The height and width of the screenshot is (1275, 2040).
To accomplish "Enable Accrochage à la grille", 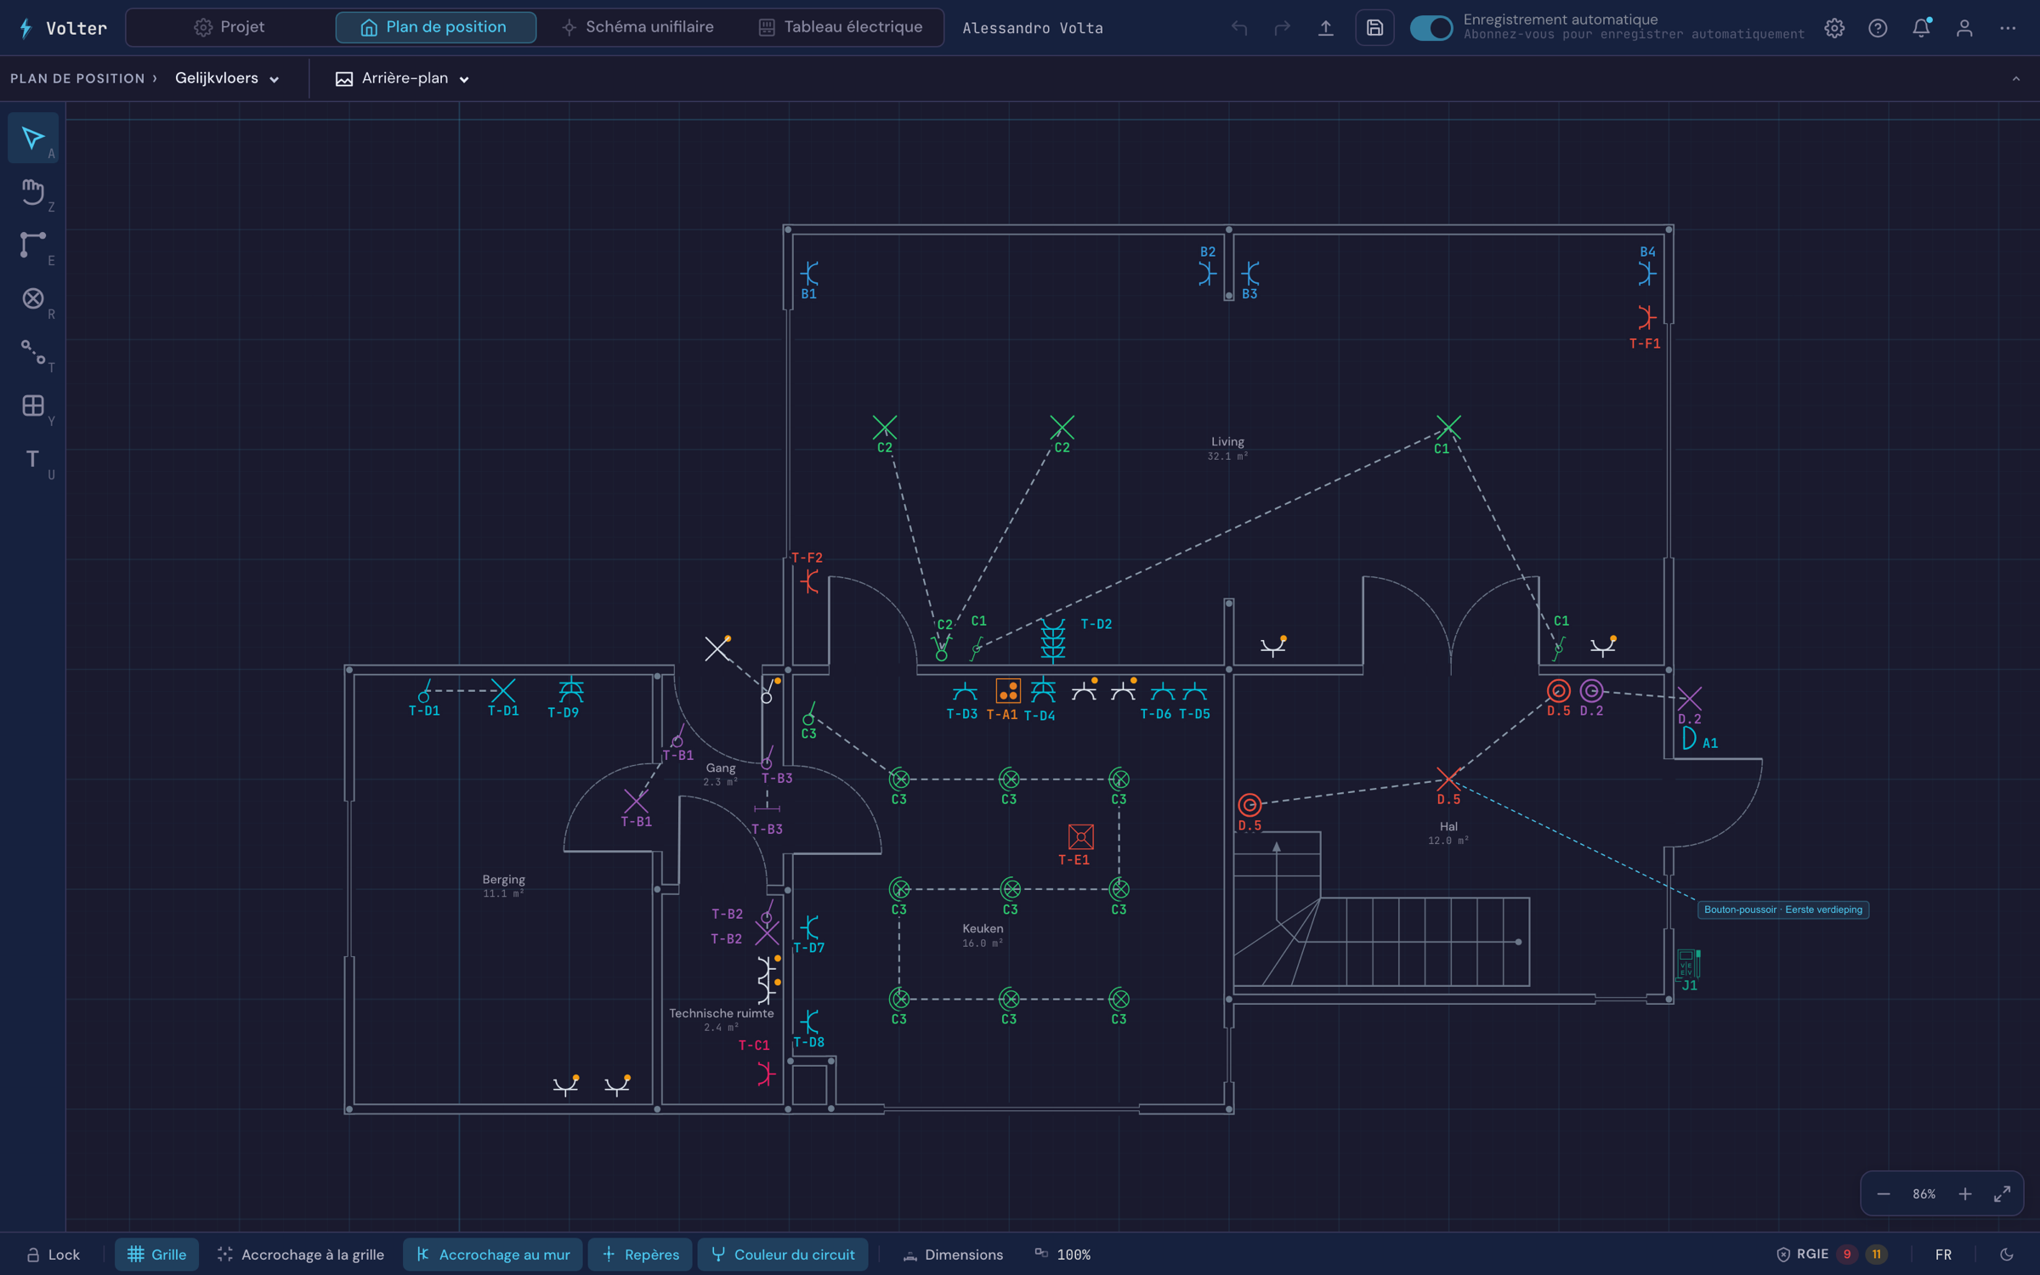I will coord(301,1255).
